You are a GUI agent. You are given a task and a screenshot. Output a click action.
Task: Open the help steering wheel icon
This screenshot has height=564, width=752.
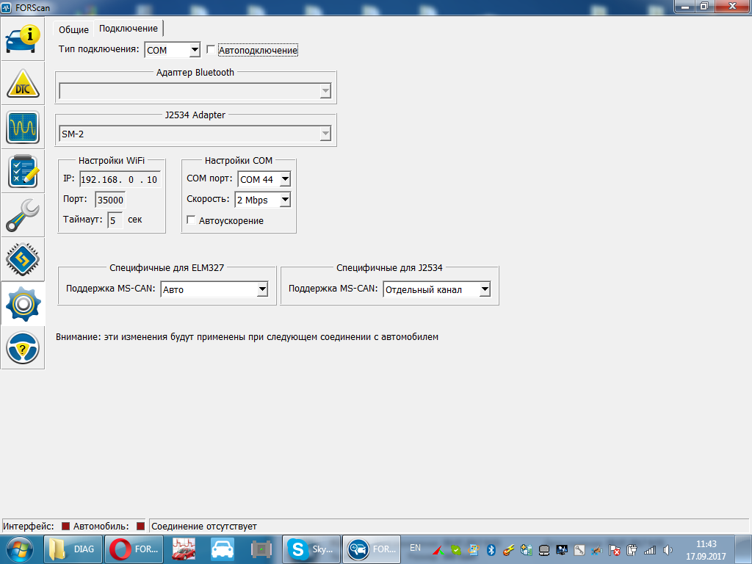(22, 347)
